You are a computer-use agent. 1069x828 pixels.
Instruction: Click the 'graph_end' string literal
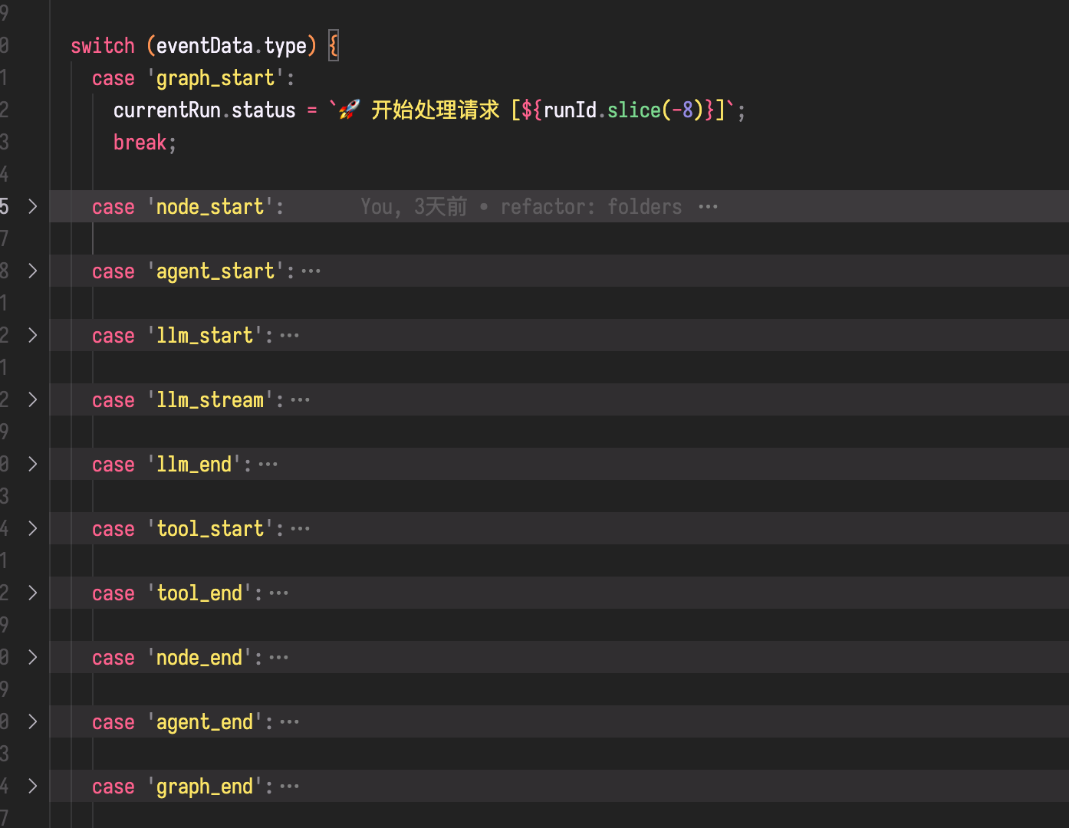(x=205, y=787)
